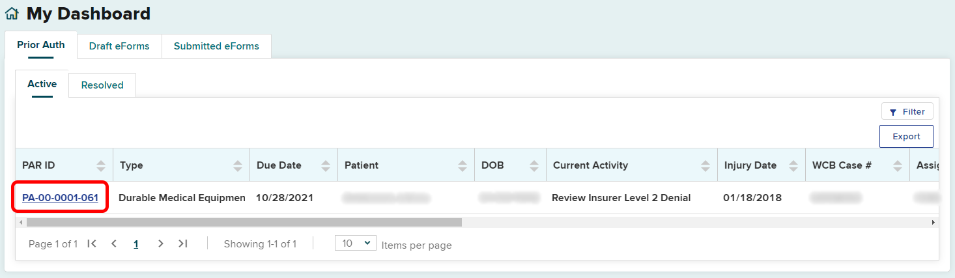Screen dimensions: 955x278
Task: Show the Resolved sub-tab
Action: point(102,85)
